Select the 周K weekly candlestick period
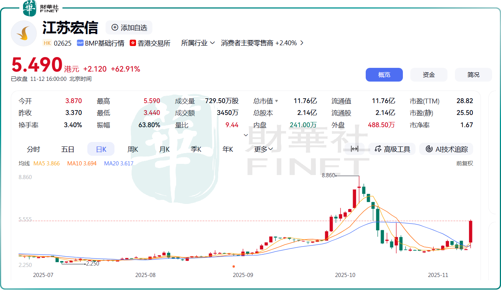 [133, 149]
